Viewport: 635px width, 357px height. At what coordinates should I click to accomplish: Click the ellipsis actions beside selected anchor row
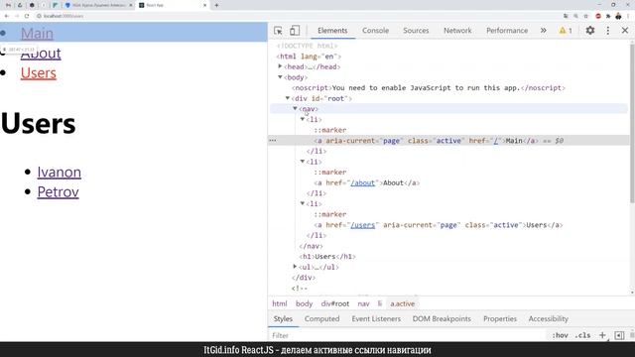[273, 141]
